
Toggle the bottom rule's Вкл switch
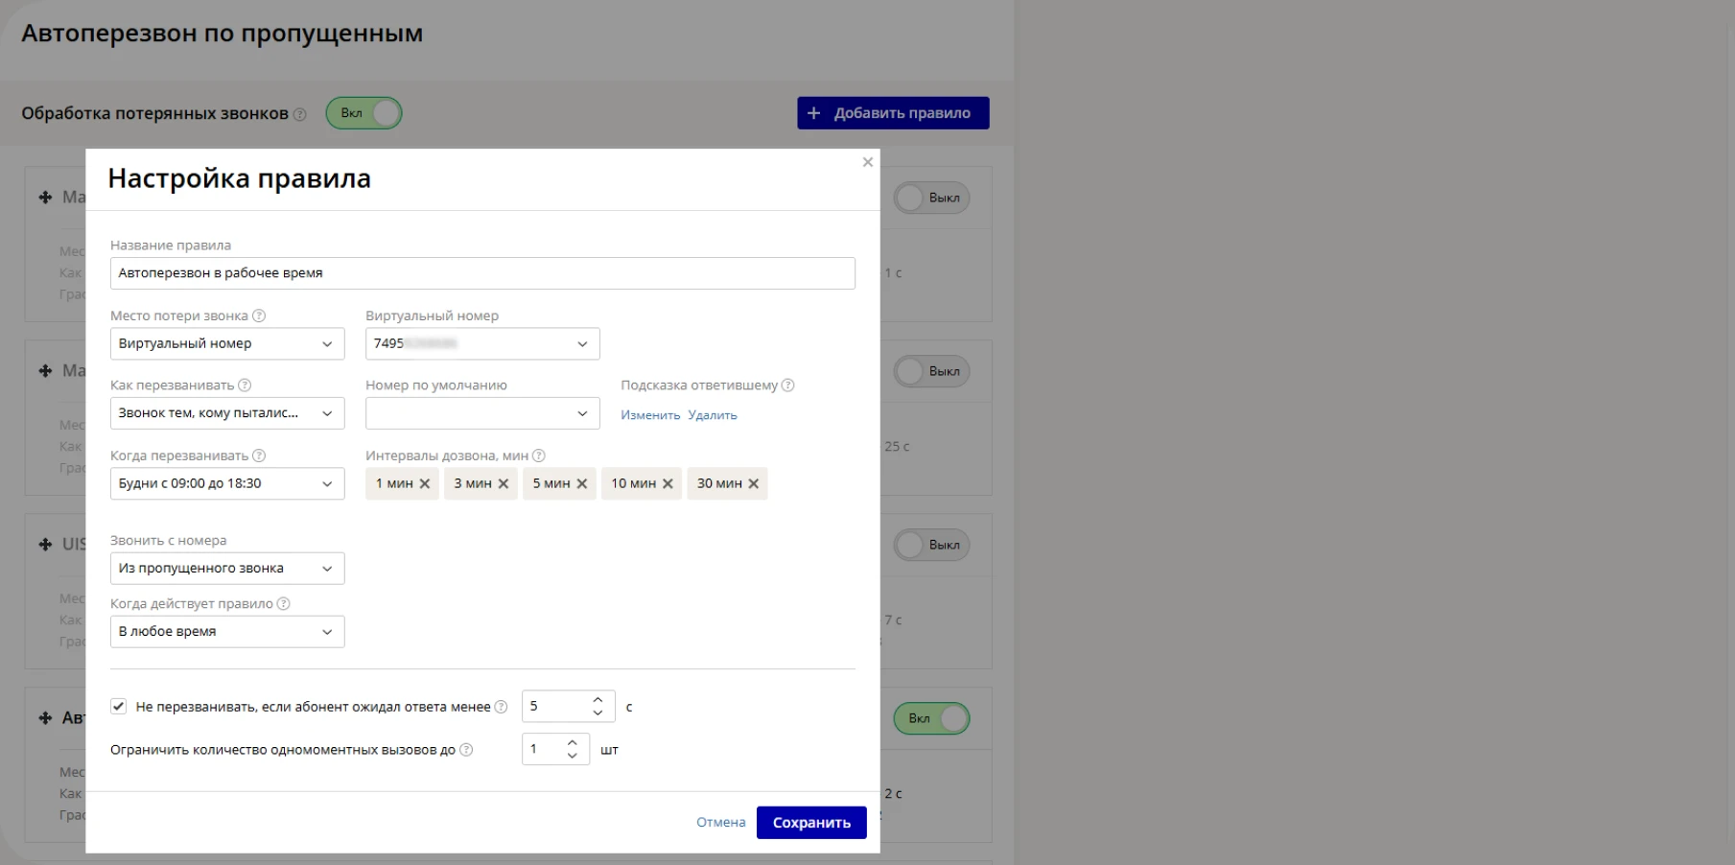click(931, 718)
